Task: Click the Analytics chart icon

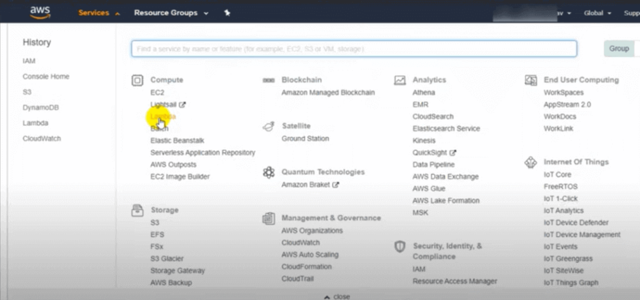Action: pos(399,80)
